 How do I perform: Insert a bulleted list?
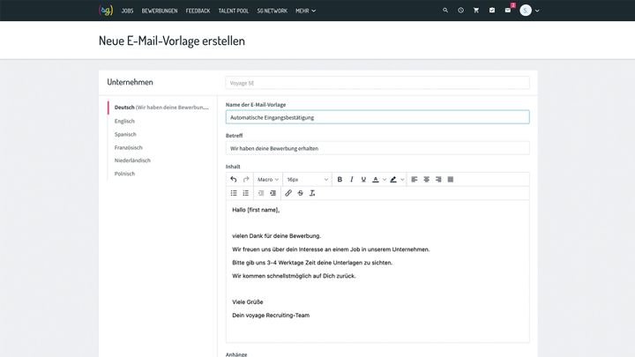(x=234, y=193)
